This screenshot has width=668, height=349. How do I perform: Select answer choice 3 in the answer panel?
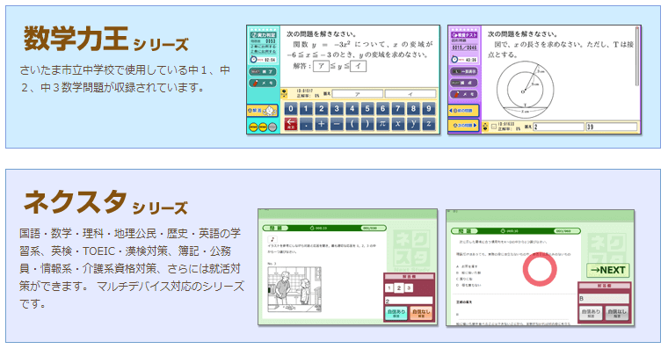point(409,288)
